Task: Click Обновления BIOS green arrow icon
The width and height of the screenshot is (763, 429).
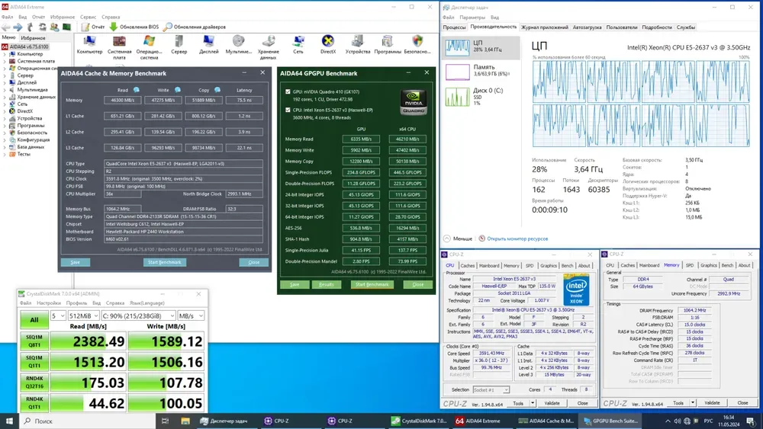Action: tap(114, 27)
